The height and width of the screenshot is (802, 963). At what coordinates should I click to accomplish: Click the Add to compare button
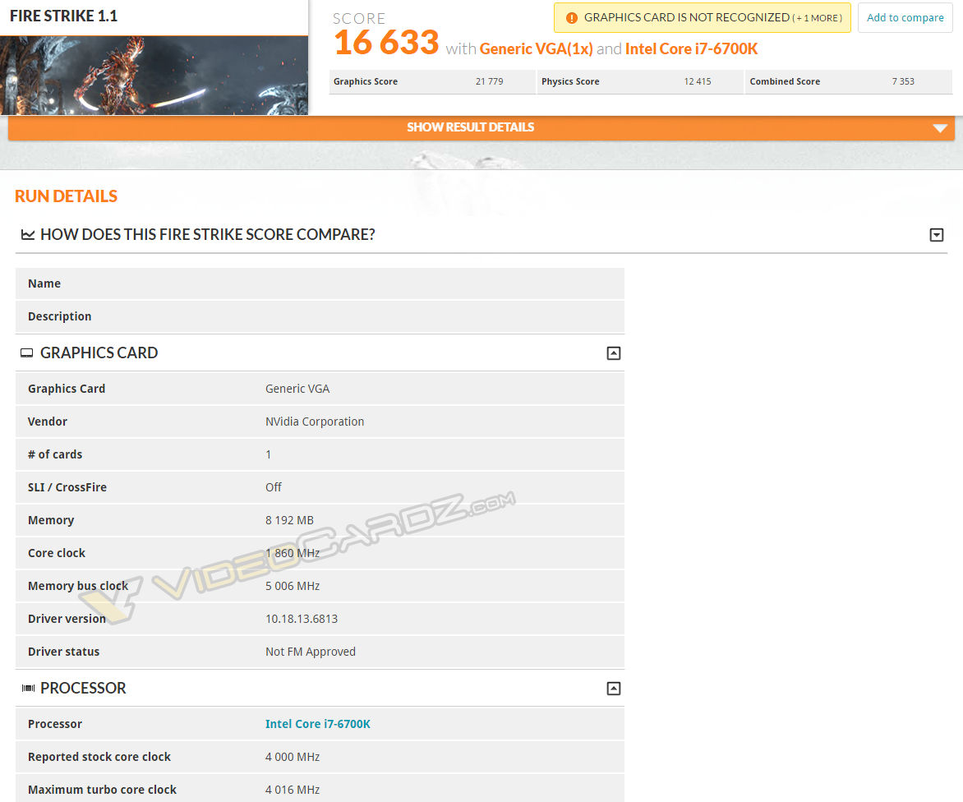[905, 17]
